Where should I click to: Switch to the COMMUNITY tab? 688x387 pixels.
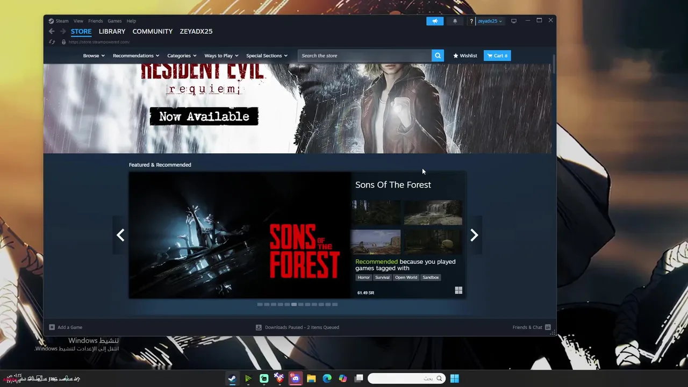tap(153, 31)
